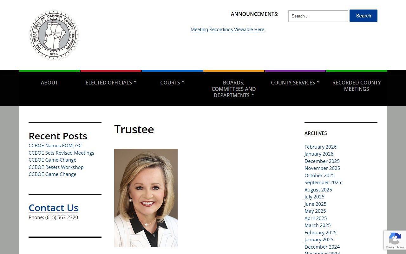Viewport: 406px width, 254px height.
Task: Open the February 2025 archive
Action: point(320,233)
